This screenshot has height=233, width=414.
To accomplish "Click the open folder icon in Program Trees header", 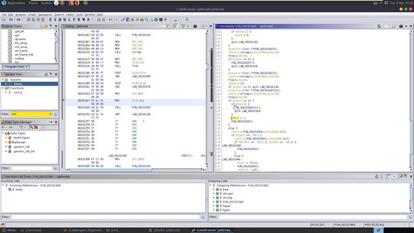I will coord(46,26).
